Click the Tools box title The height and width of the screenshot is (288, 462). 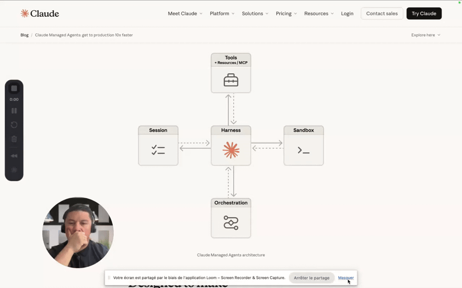click(x=231, y=58)
